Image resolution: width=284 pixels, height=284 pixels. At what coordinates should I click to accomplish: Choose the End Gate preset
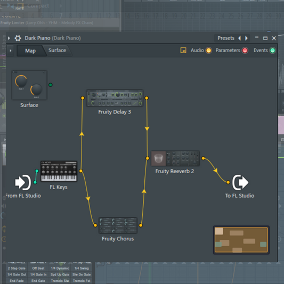(38, 281)
